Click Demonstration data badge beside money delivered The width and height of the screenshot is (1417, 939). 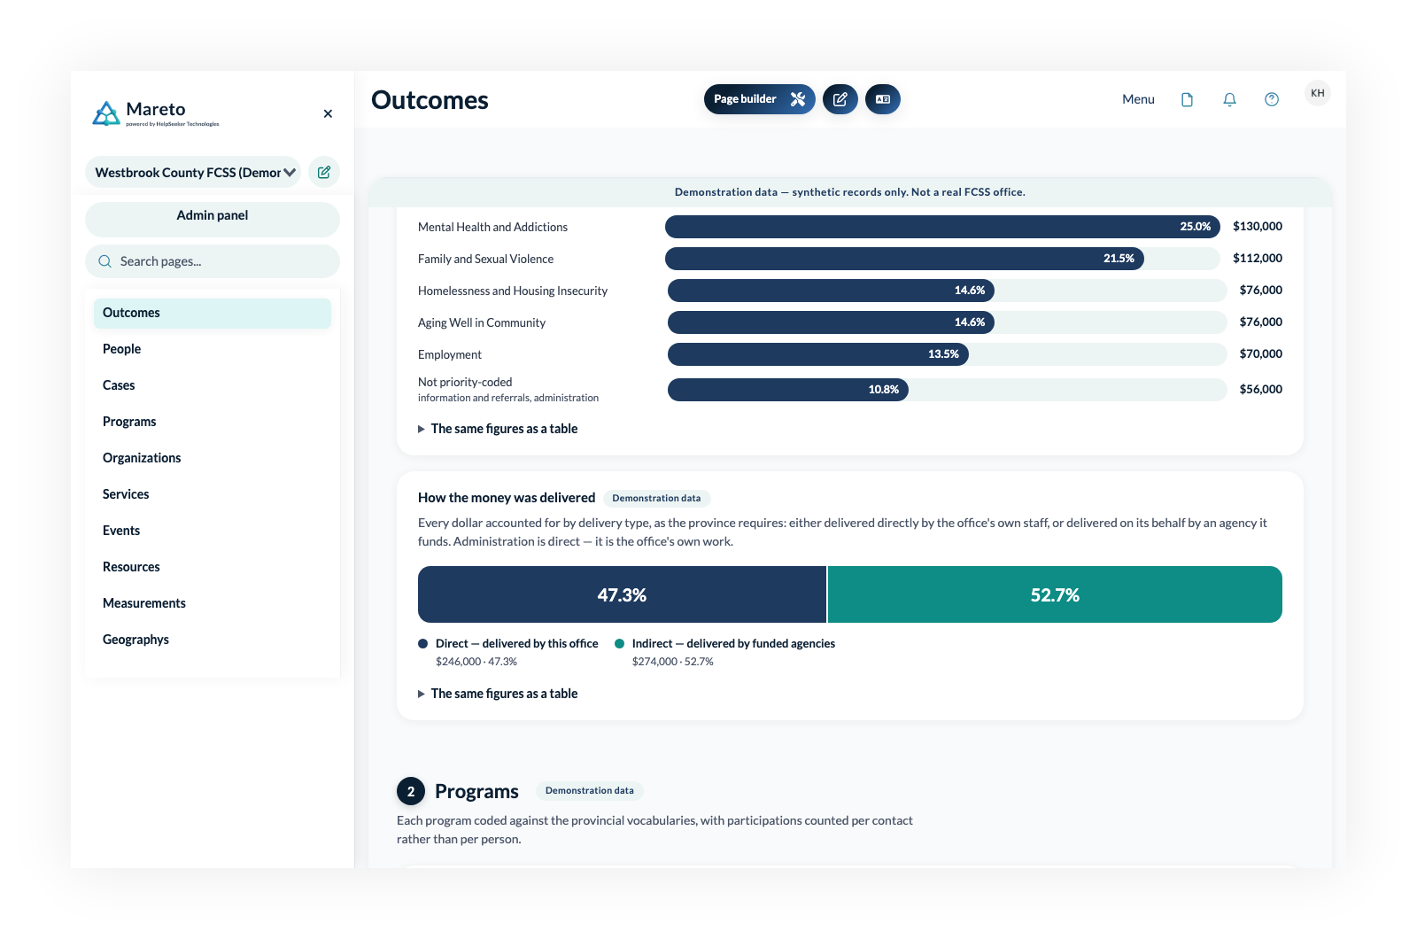click(x=656, y=499)
